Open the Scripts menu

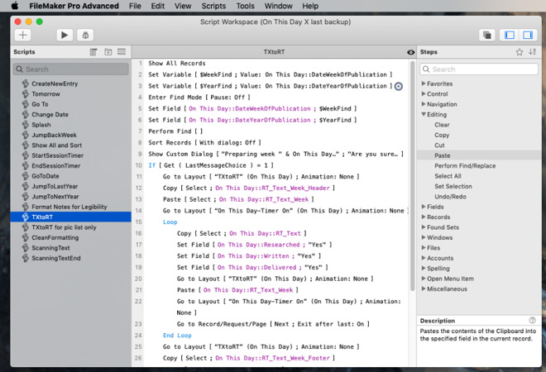tap(213, 6)
